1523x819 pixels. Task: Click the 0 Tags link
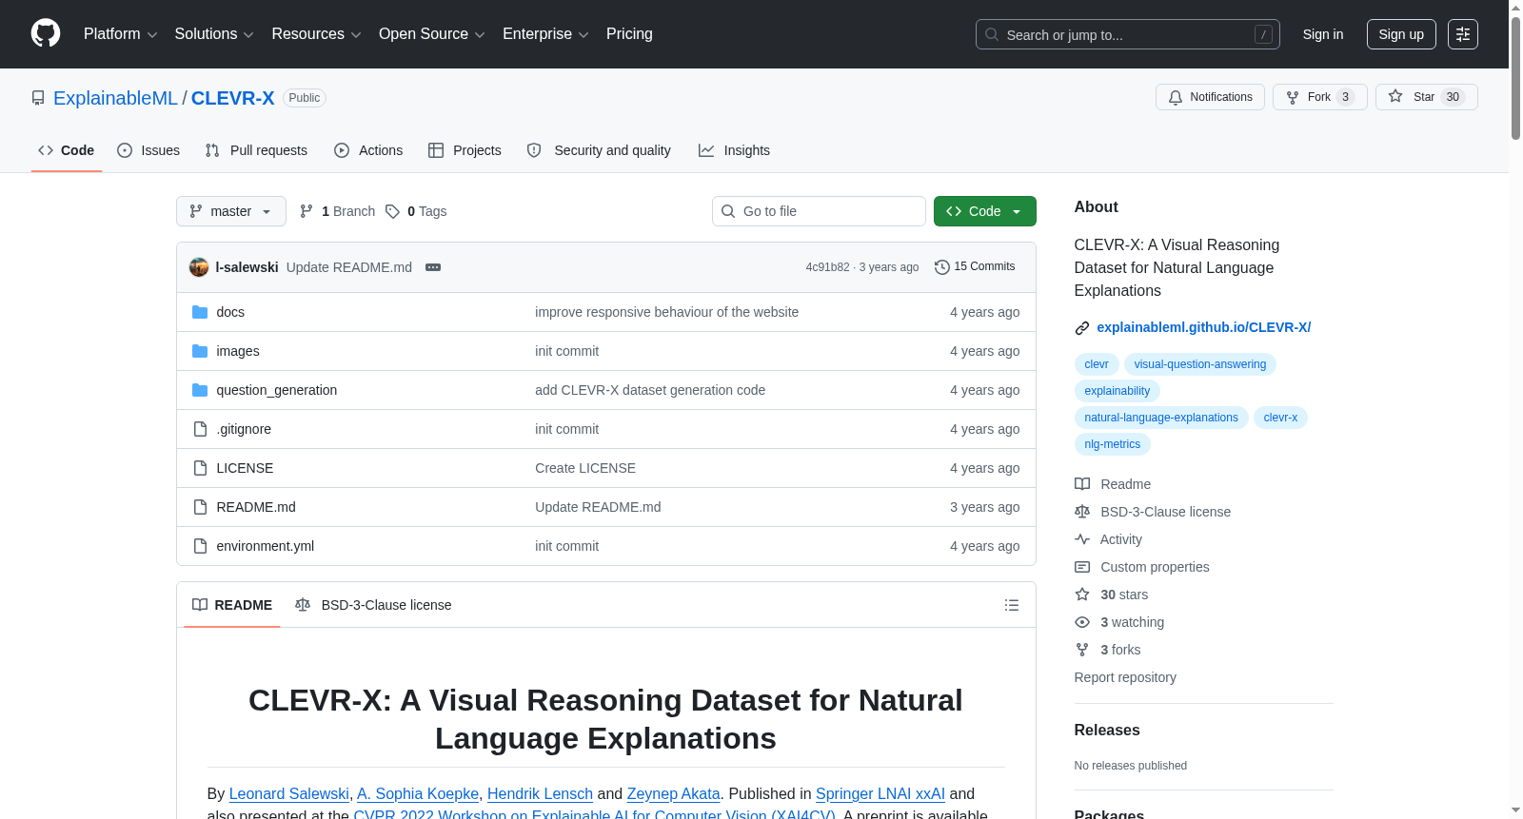coord(416,211)
